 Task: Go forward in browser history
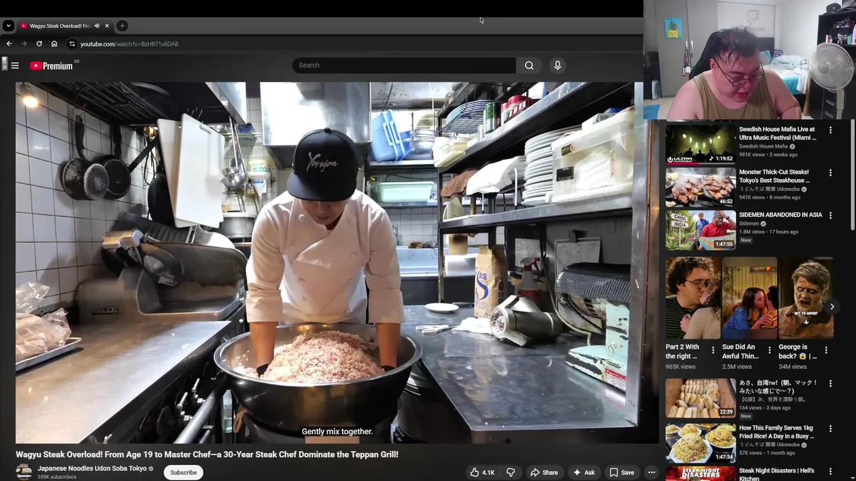[24, 43]
